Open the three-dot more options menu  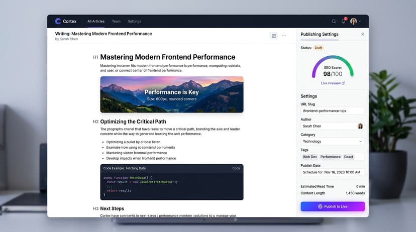(284, 36)
